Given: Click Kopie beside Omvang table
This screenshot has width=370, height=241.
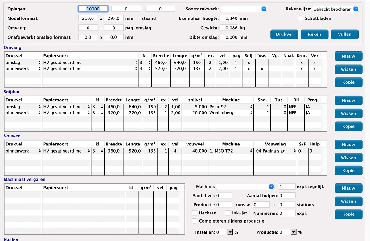Looking at the screenshot, I should point(348,82).
